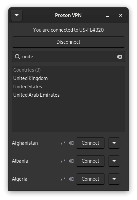This screenshot has width=137, height=200.
Task: Connect to Afghanistan
Action: tap(91, 143)
